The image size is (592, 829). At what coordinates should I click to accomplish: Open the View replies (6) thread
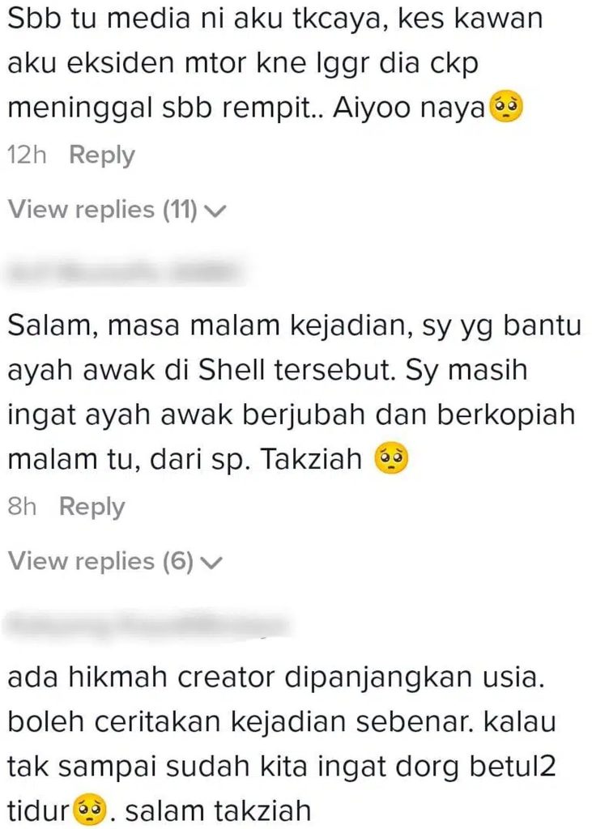click(115, 561)
